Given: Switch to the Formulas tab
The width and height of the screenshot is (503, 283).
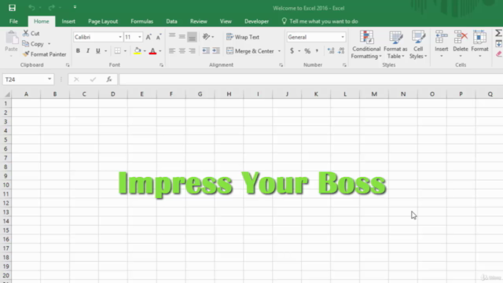Looking at the screenshot, I should (x=141, y=21).
